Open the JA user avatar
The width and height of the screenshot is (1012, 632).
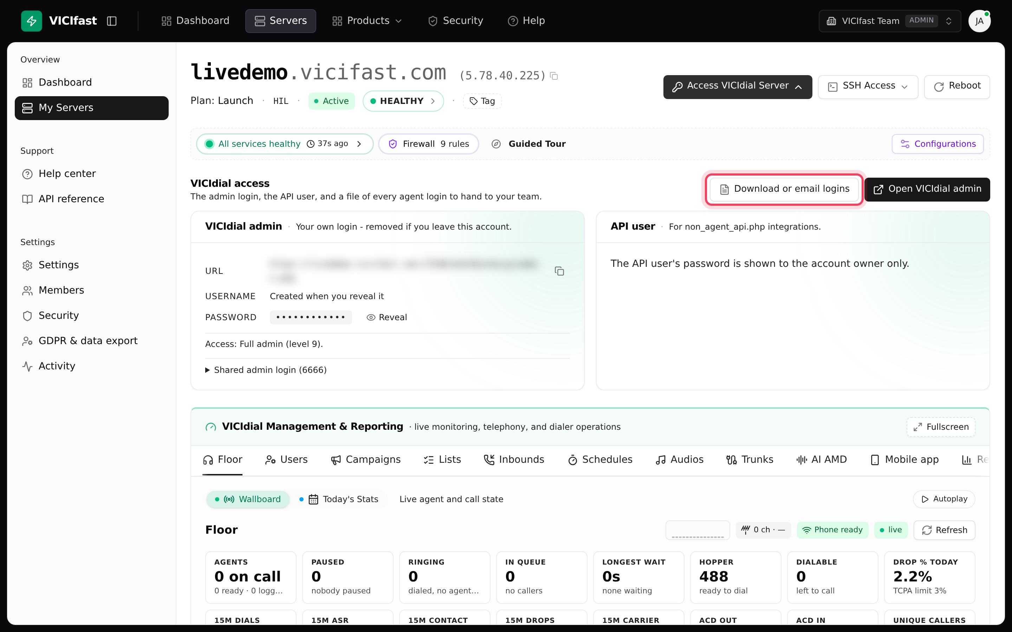(x=979, y=21)
